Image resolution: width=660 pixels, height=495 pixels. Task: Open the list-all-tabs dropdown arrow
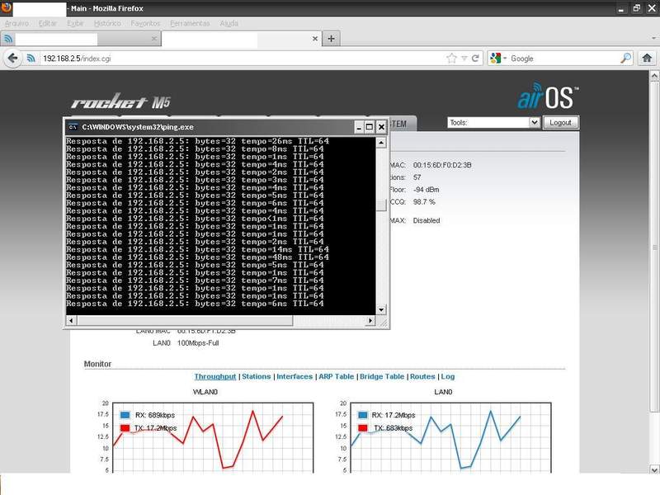tap(653, 39)
